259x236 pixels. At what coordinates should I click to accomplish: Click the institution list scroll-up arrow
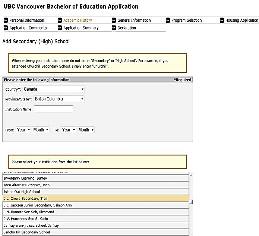pyautogui.click(x=191, y=175)
